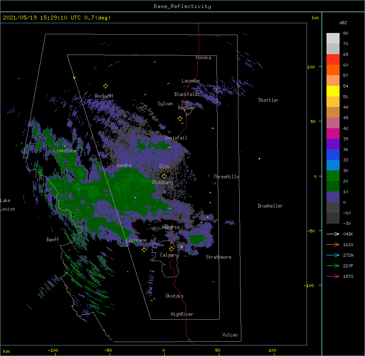The width and height of the screenshot is (365, 356).
Task: Click the magenta 18TS arrow icon
Action: coord(333,276)
